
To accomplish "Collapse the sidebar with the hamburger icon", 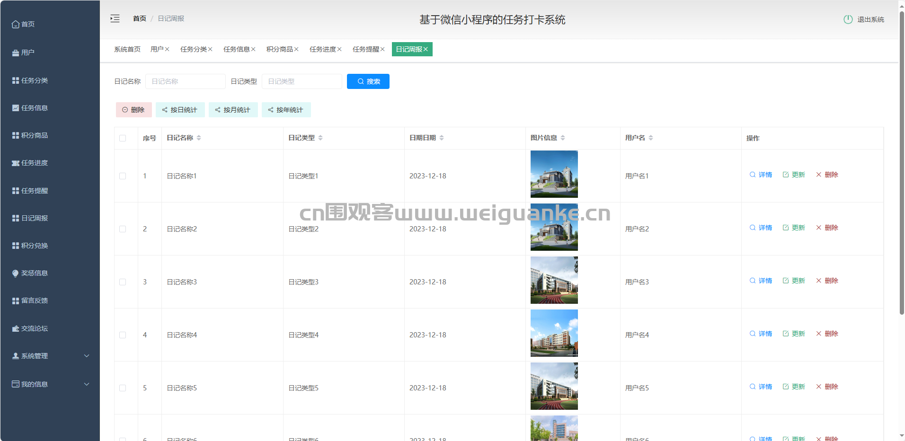I will [115, 19].
